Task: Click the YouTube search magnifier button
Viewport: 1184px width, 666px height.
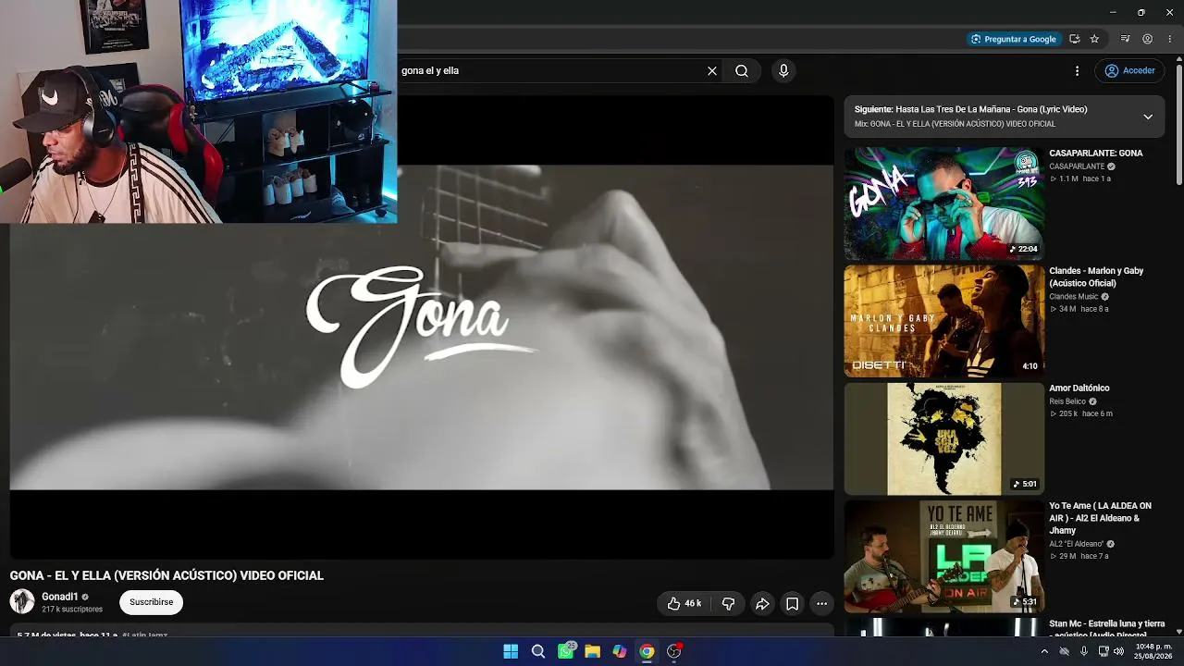Action: coord(742,70)
